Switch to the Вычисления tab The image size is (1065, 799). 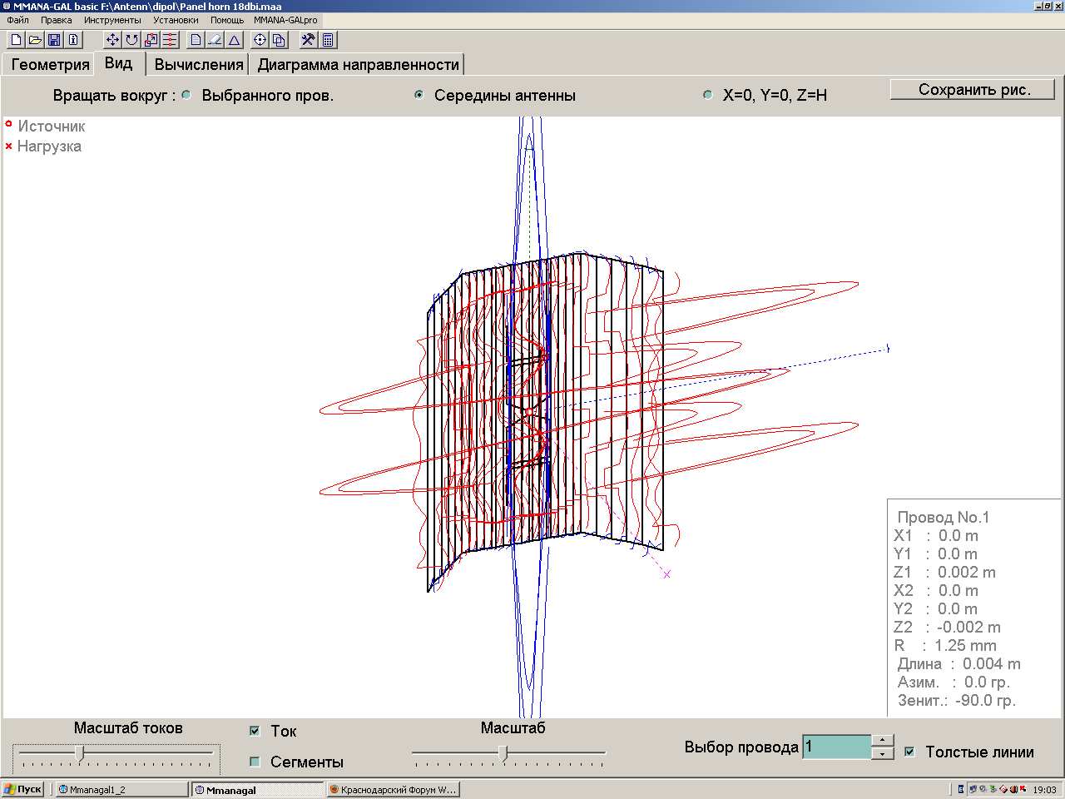pos(199,64)
